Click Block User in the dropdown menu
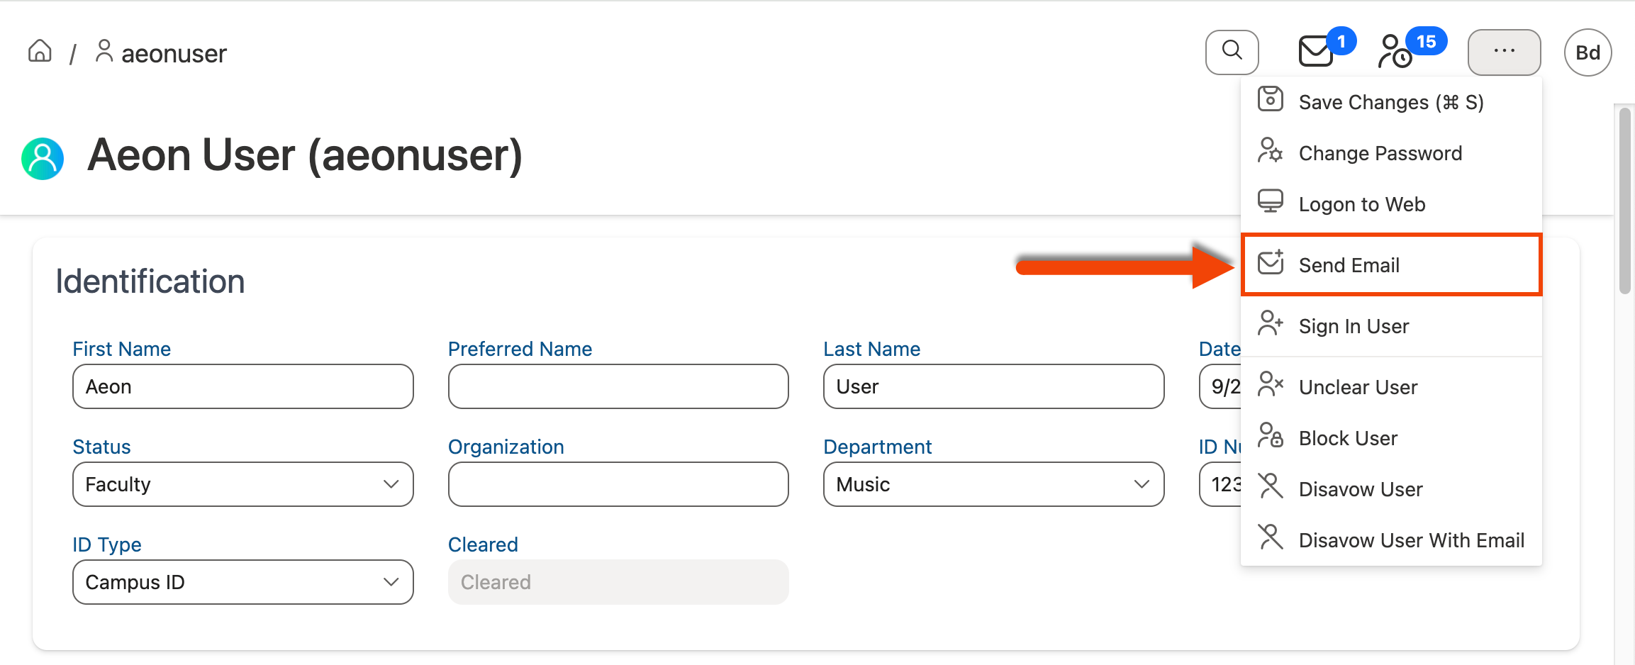This screenshot has width=1635, height=665. pyautogui.click(x=1348, y=438)
